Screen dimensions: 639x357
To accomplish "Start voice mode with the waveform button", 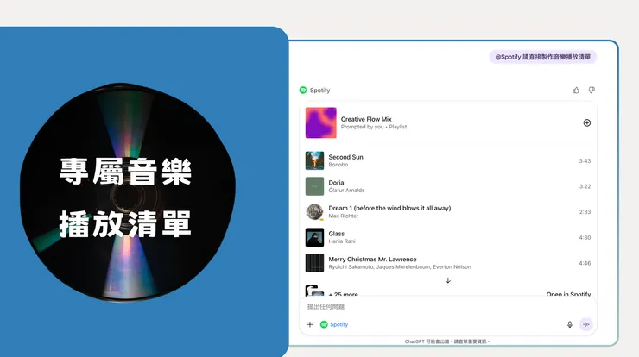I will [586, 324].
